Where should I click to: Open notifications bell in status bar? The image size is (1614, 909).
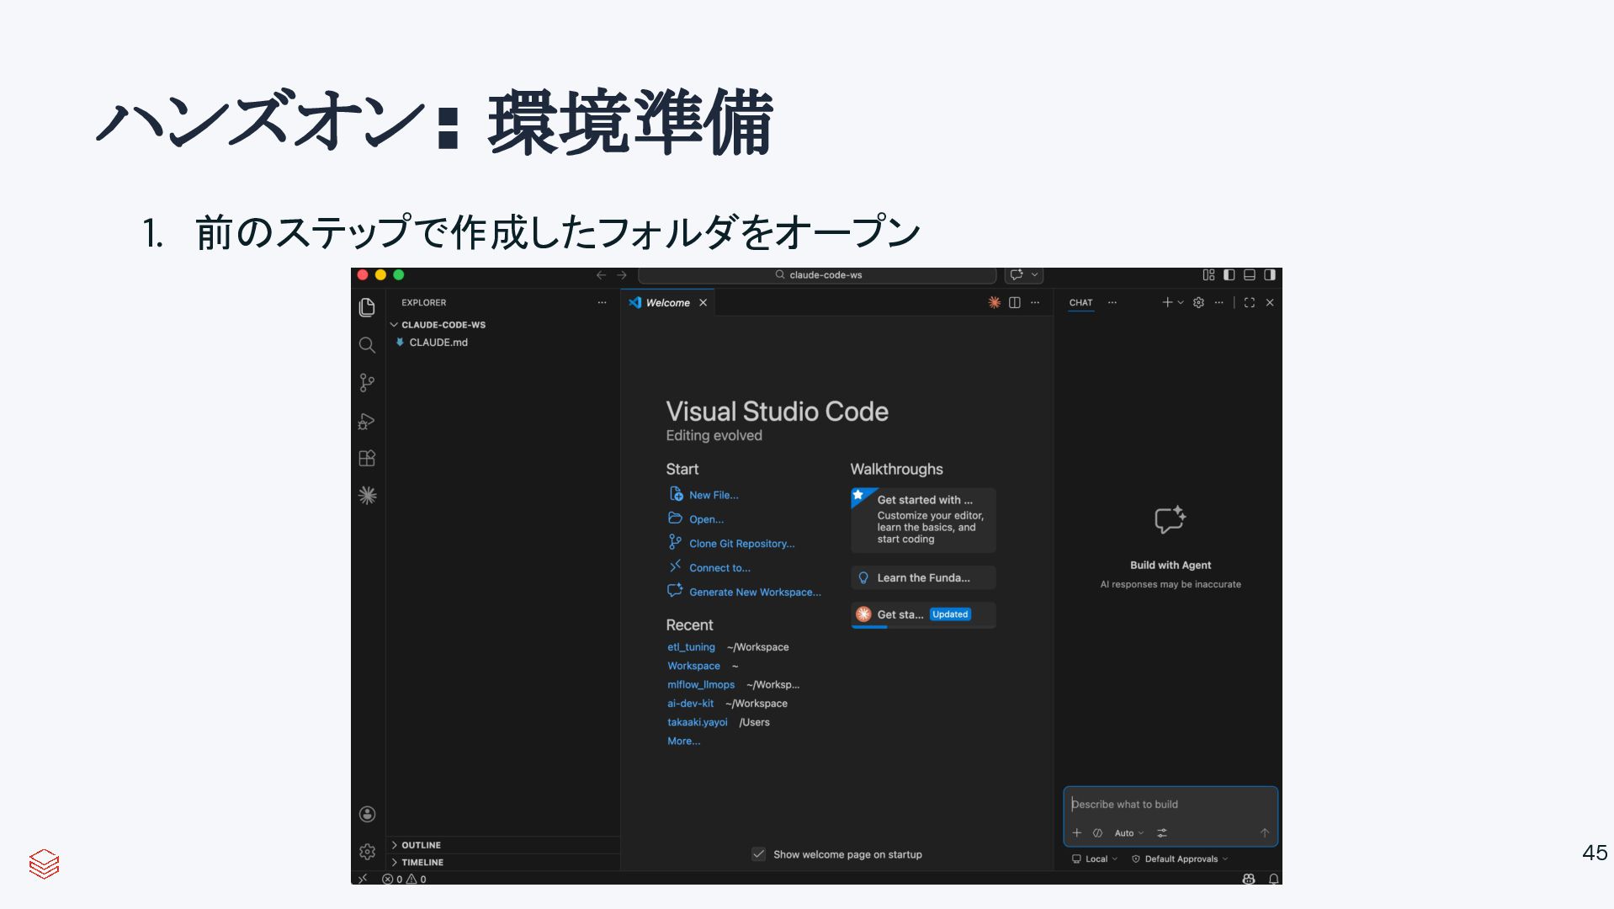(1273, 879)
